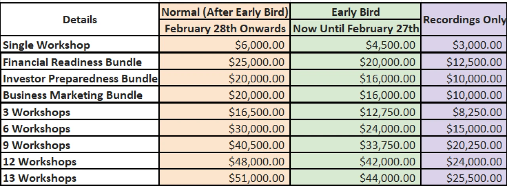The height and width of the screenshot is (186, 507).
Task: Select the 6 Workshops row label
Action: click(x=36, y=129)
